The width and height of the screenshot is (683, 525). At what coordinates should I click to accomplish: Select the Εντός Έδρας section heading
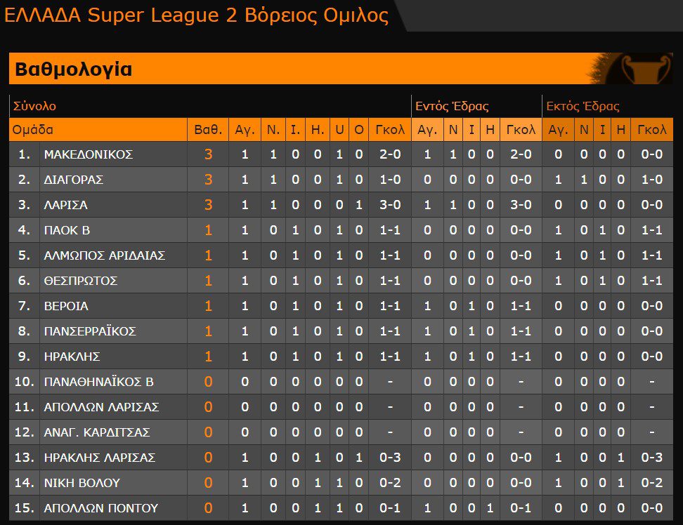(452, 107)
